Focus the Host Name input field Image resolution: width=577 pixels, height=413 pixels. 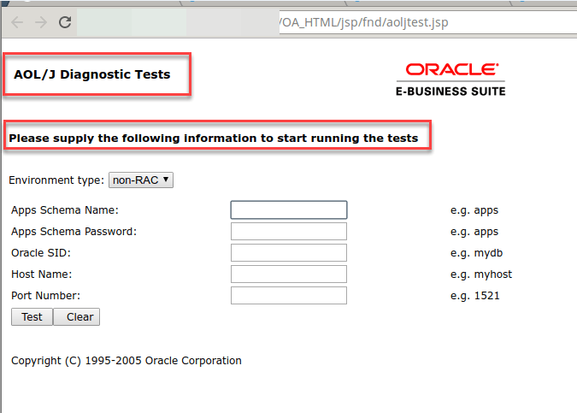pyautogui.click(x=288, y=274)
